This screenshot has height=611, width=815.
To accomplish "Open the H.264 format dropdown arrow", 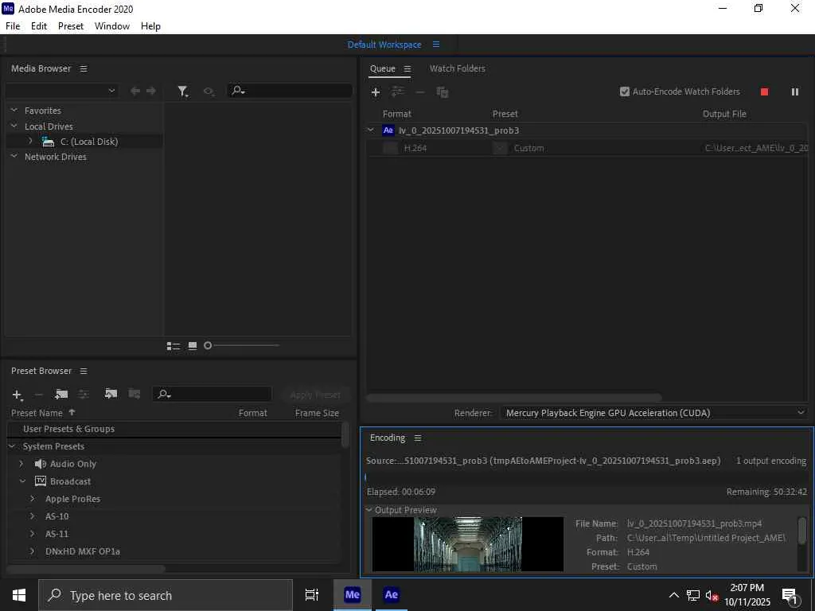I will point(390,148).
